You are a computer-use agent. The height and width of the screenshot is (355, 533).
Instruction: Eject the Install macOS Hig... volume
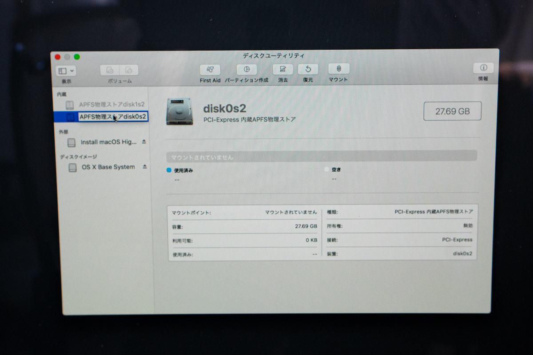[143, 142]
